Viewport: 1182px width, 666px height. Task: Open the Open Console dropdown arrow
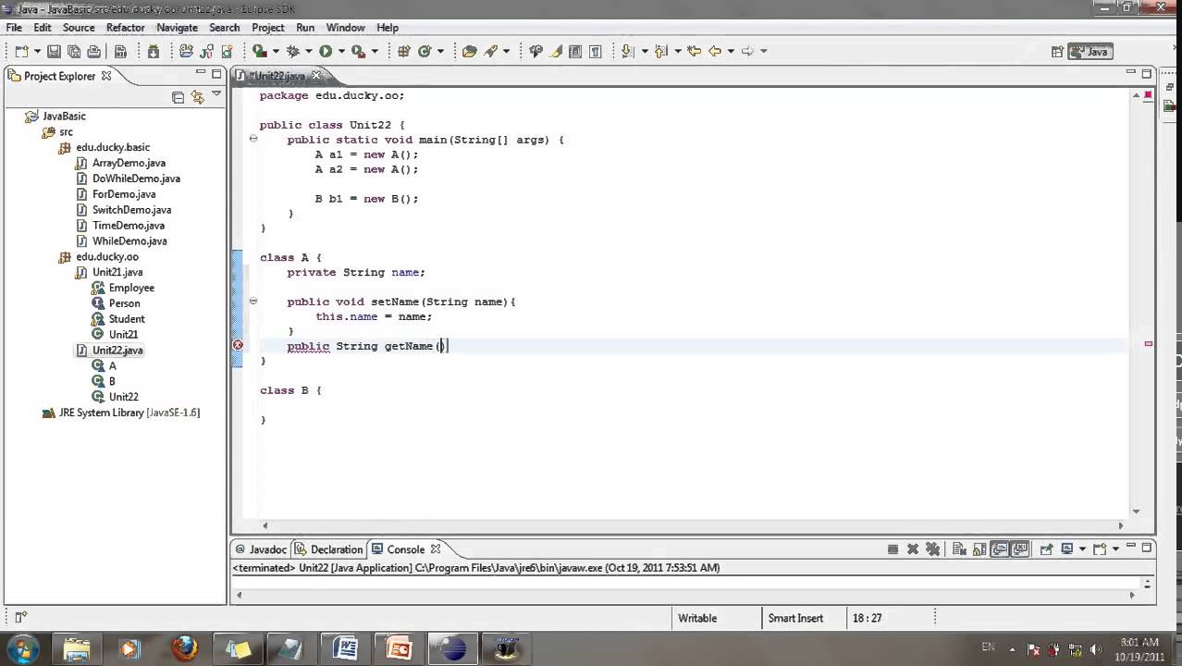(1115, 549)
